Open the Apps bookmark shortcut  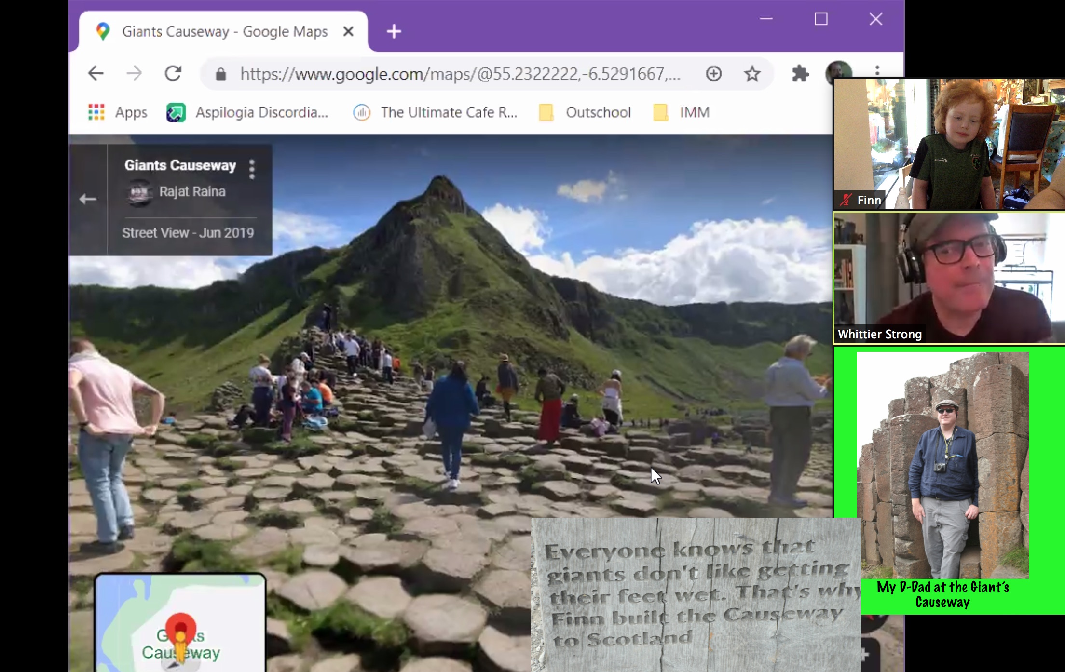pos(118,112)
